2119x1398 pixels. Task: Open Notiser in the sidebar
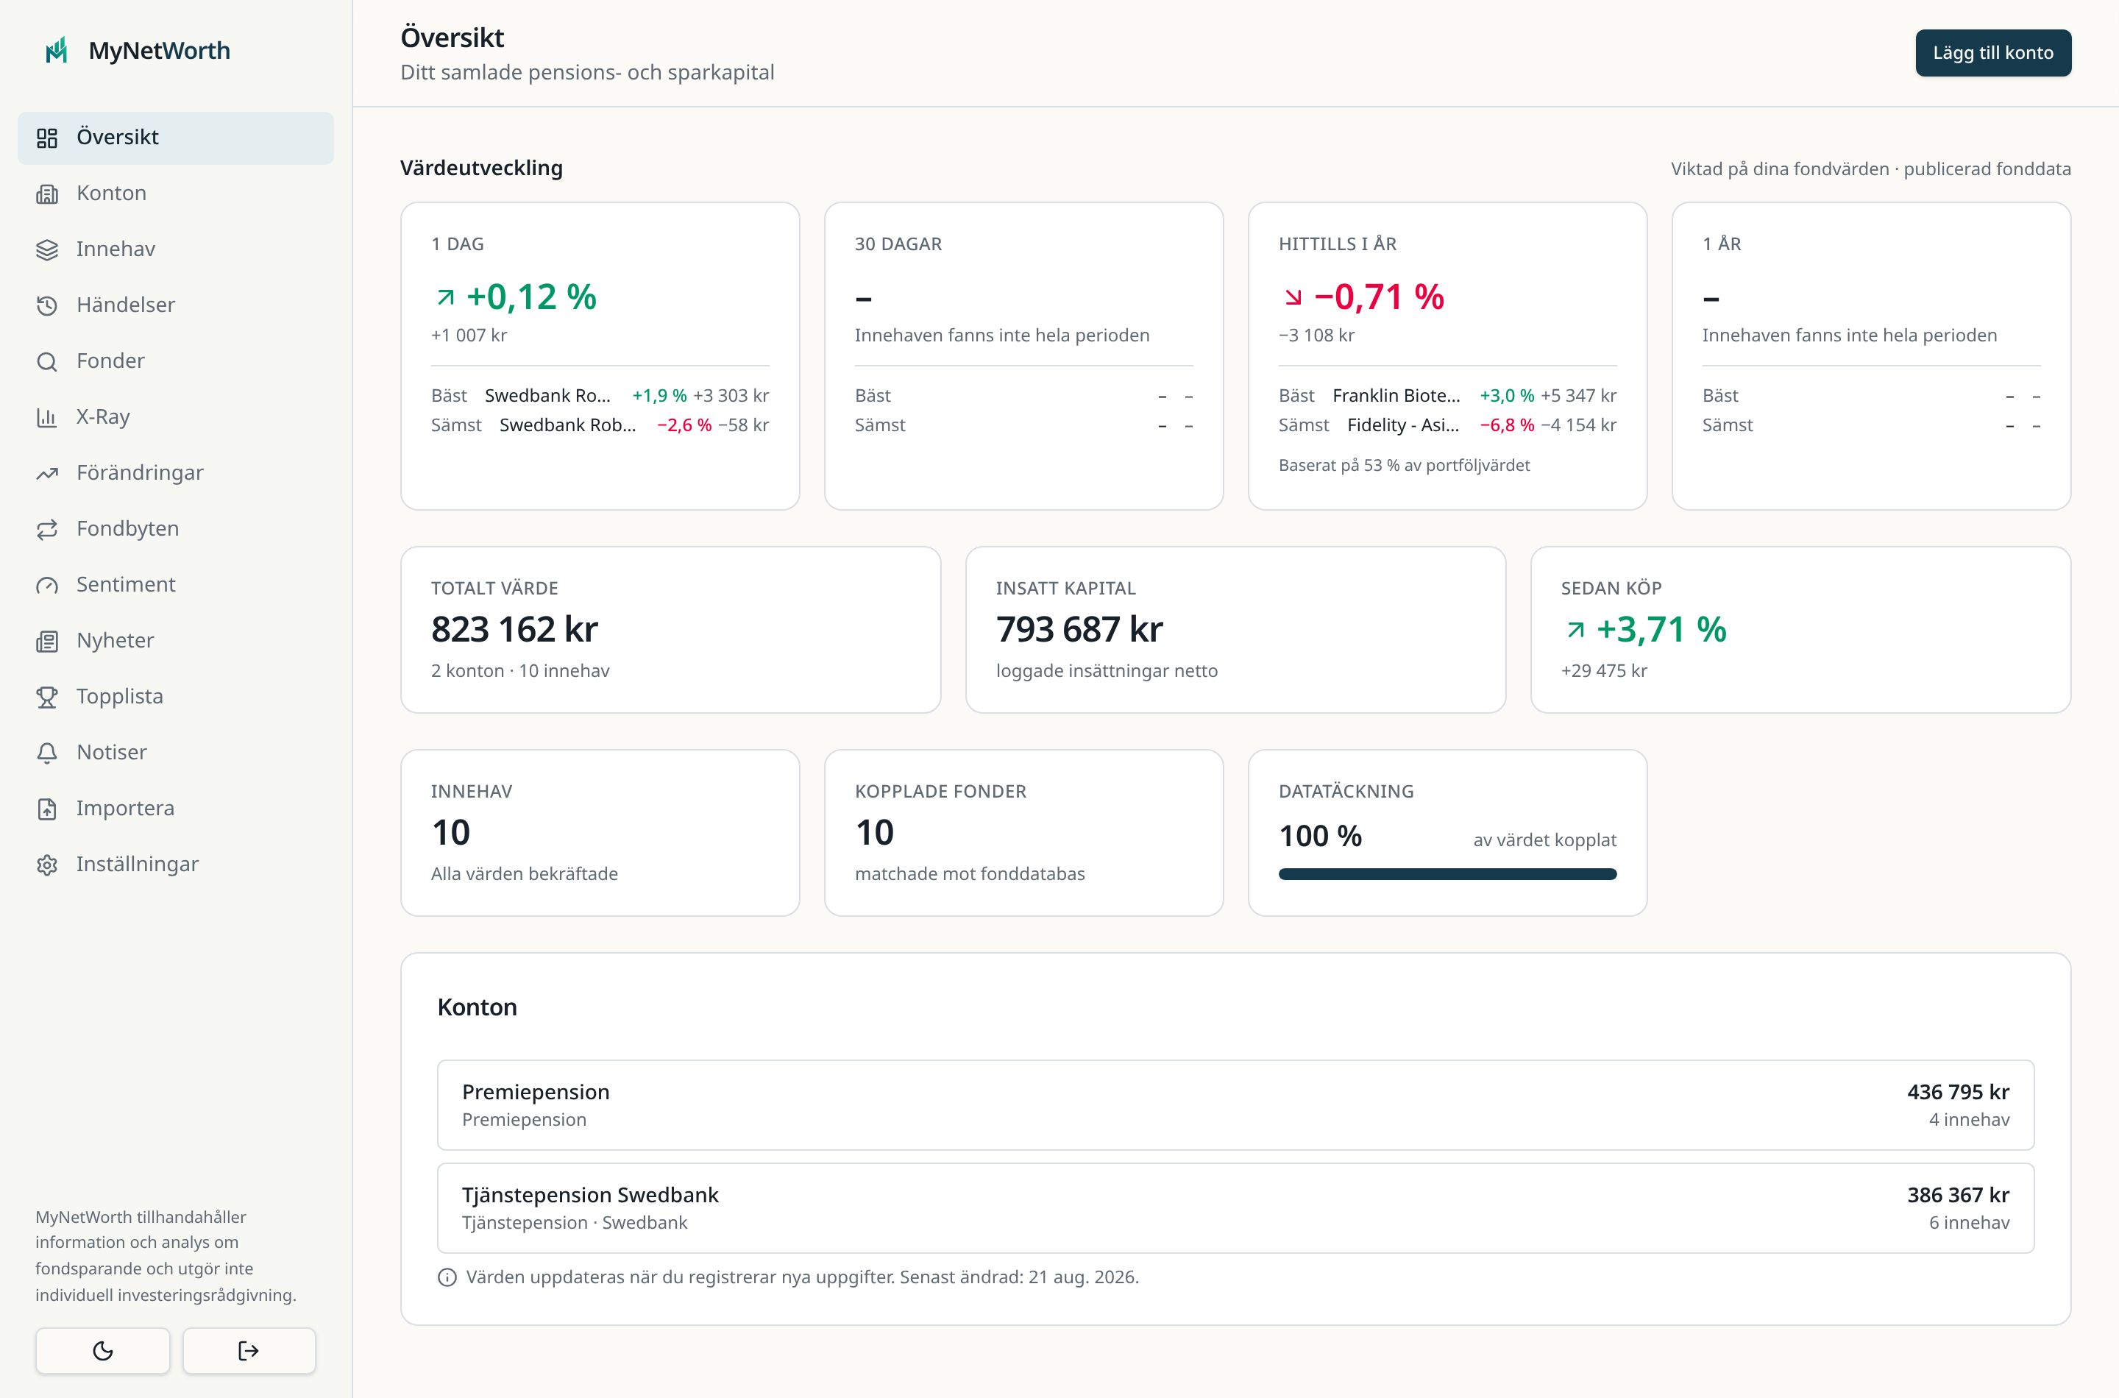176,753
